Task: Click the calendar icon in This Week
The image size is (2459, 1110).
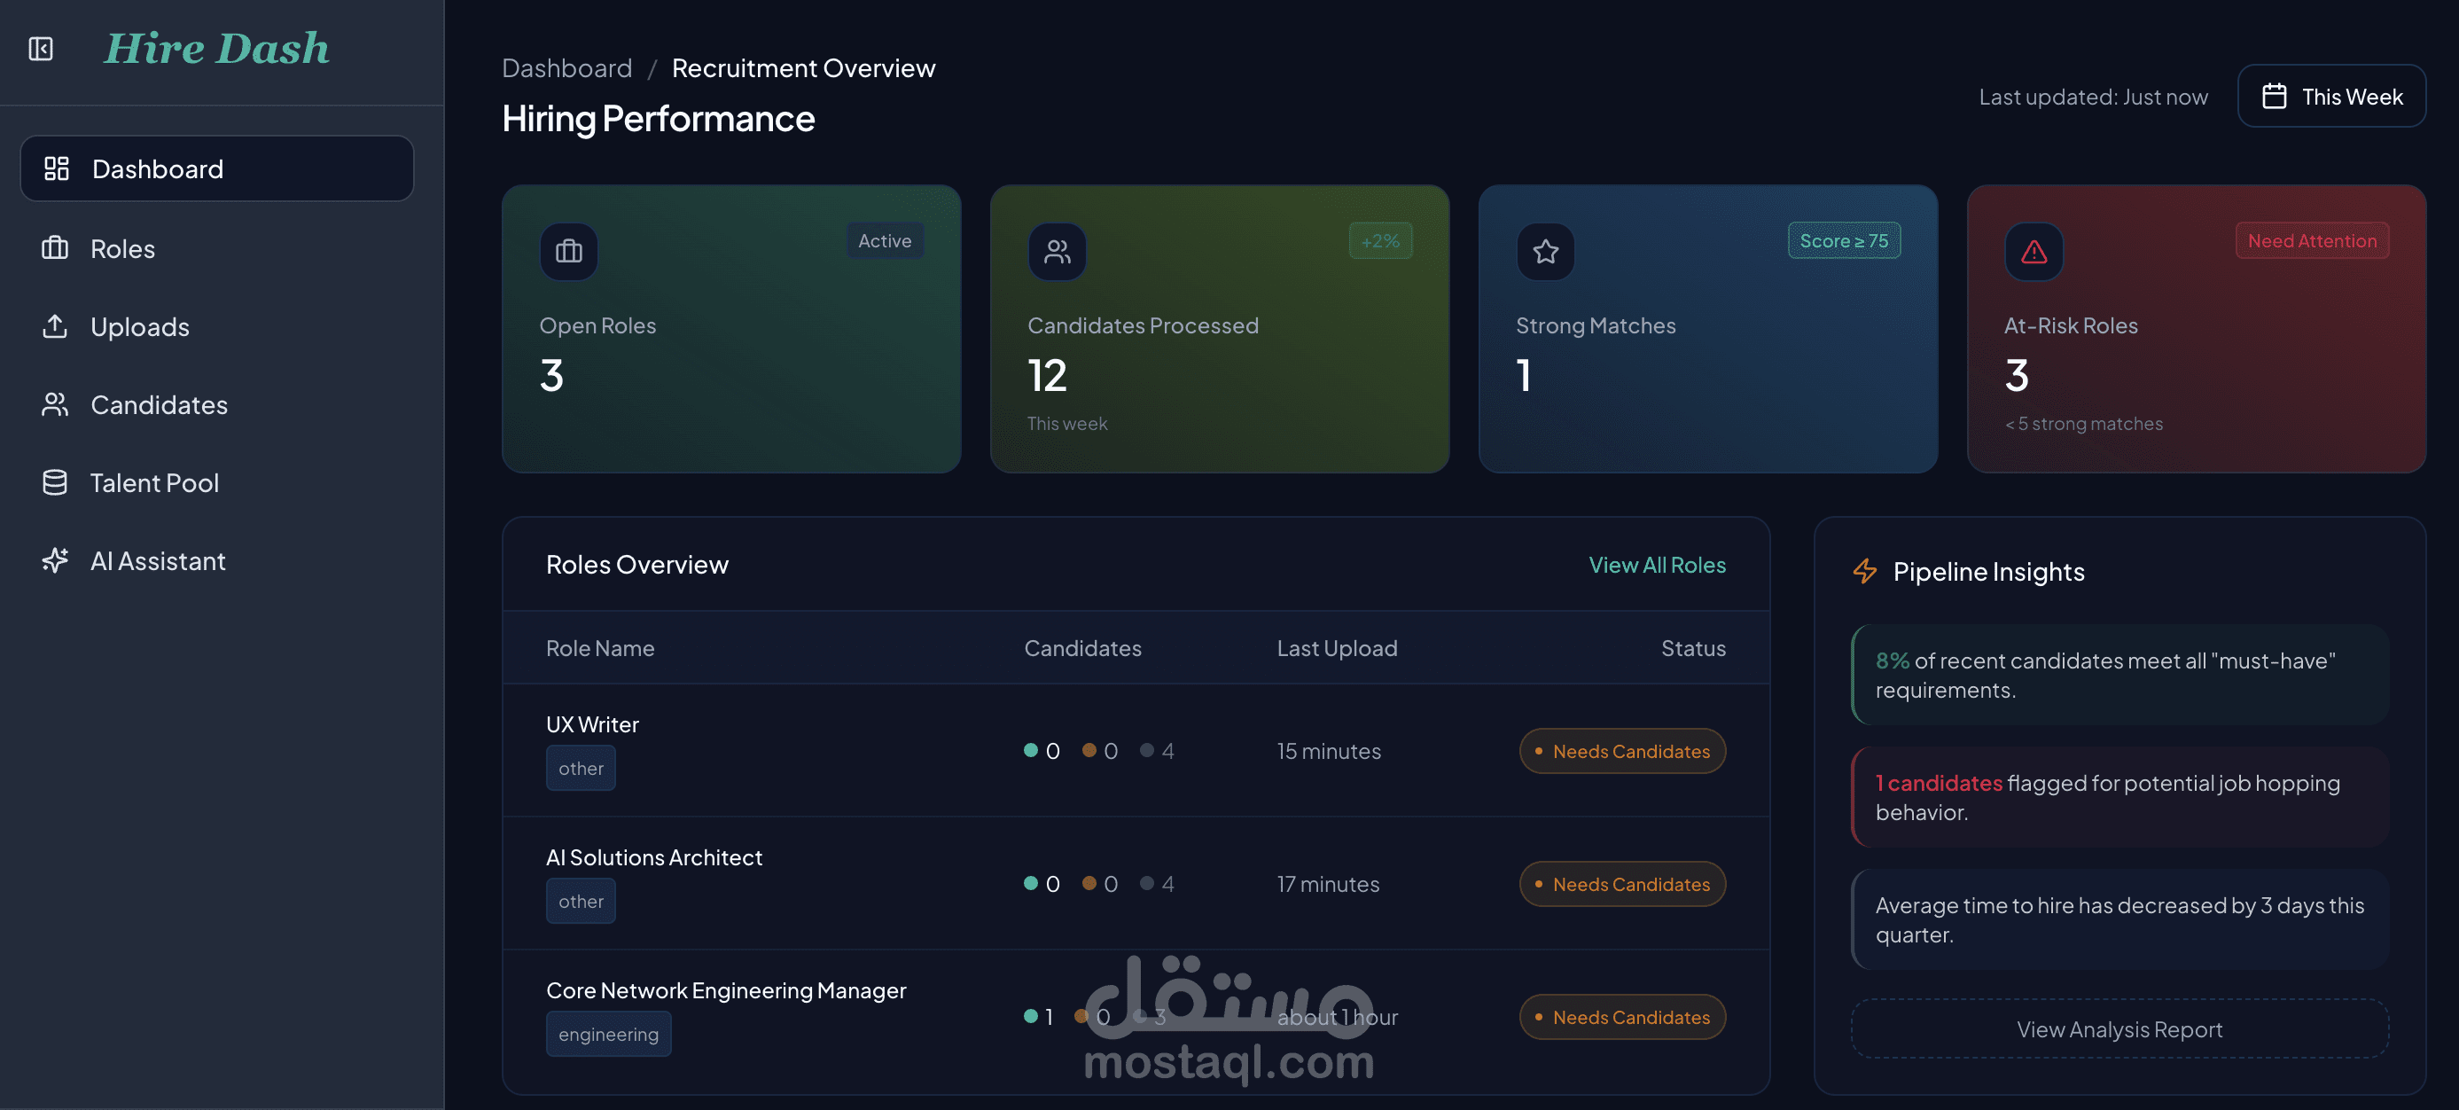Action: (2275, 97)
